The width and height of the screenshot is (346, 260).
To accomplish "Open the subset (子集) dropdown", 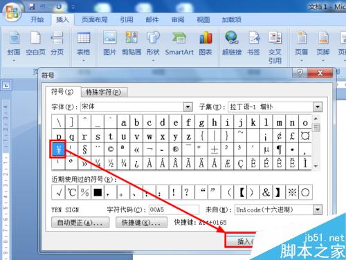I will (x=318, y=106).
